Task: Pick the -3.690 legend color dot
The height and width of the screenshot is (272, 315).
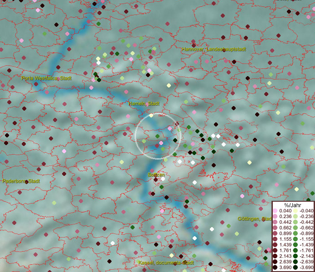Action: [x=296, y=267]
